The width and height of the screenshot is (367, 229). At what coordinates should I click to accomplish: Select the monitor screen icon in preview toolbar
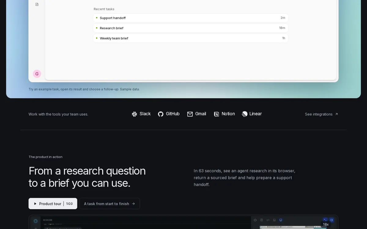coord(281,220)
